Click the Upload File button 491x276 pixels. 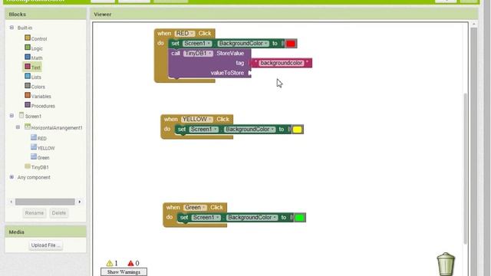coord(46,245)
